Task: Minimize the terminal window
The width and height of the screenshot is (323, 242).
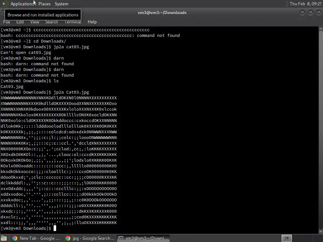Action: click(x=302, y=13)
